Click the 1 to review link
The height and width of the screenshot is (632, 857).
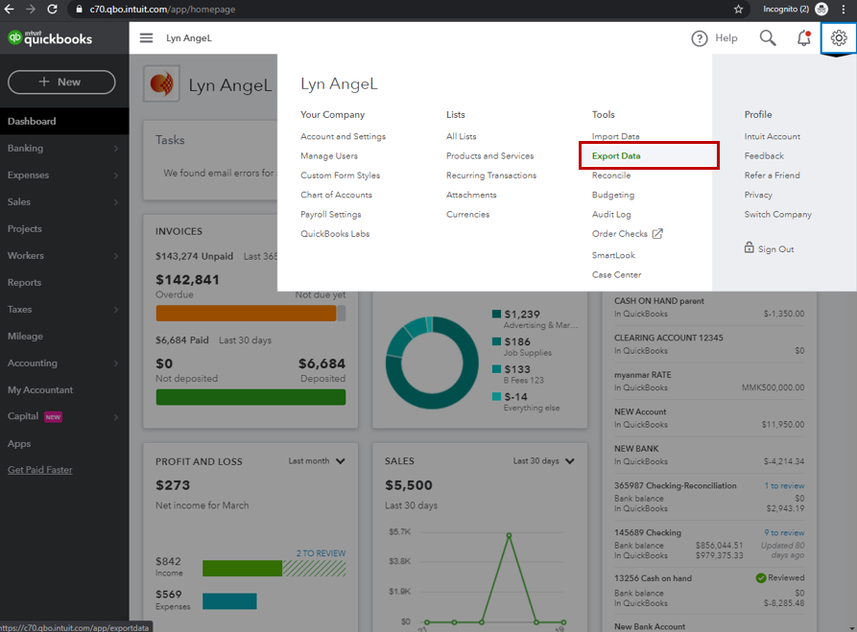784,485
